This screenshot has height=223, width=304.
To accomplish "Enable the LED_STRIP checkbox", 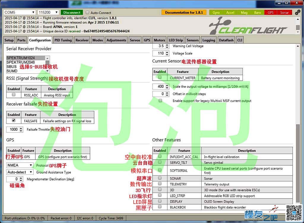I will [160, 195].
